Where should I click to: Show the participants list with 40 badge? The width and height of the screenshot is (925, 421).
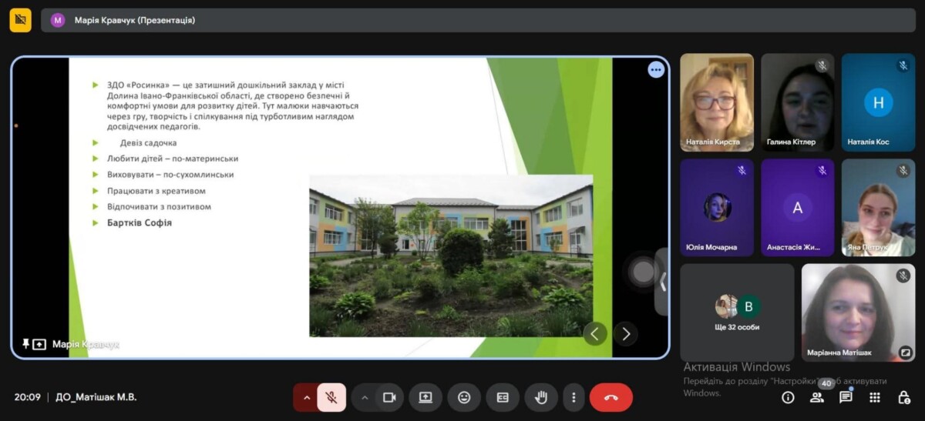817,397
